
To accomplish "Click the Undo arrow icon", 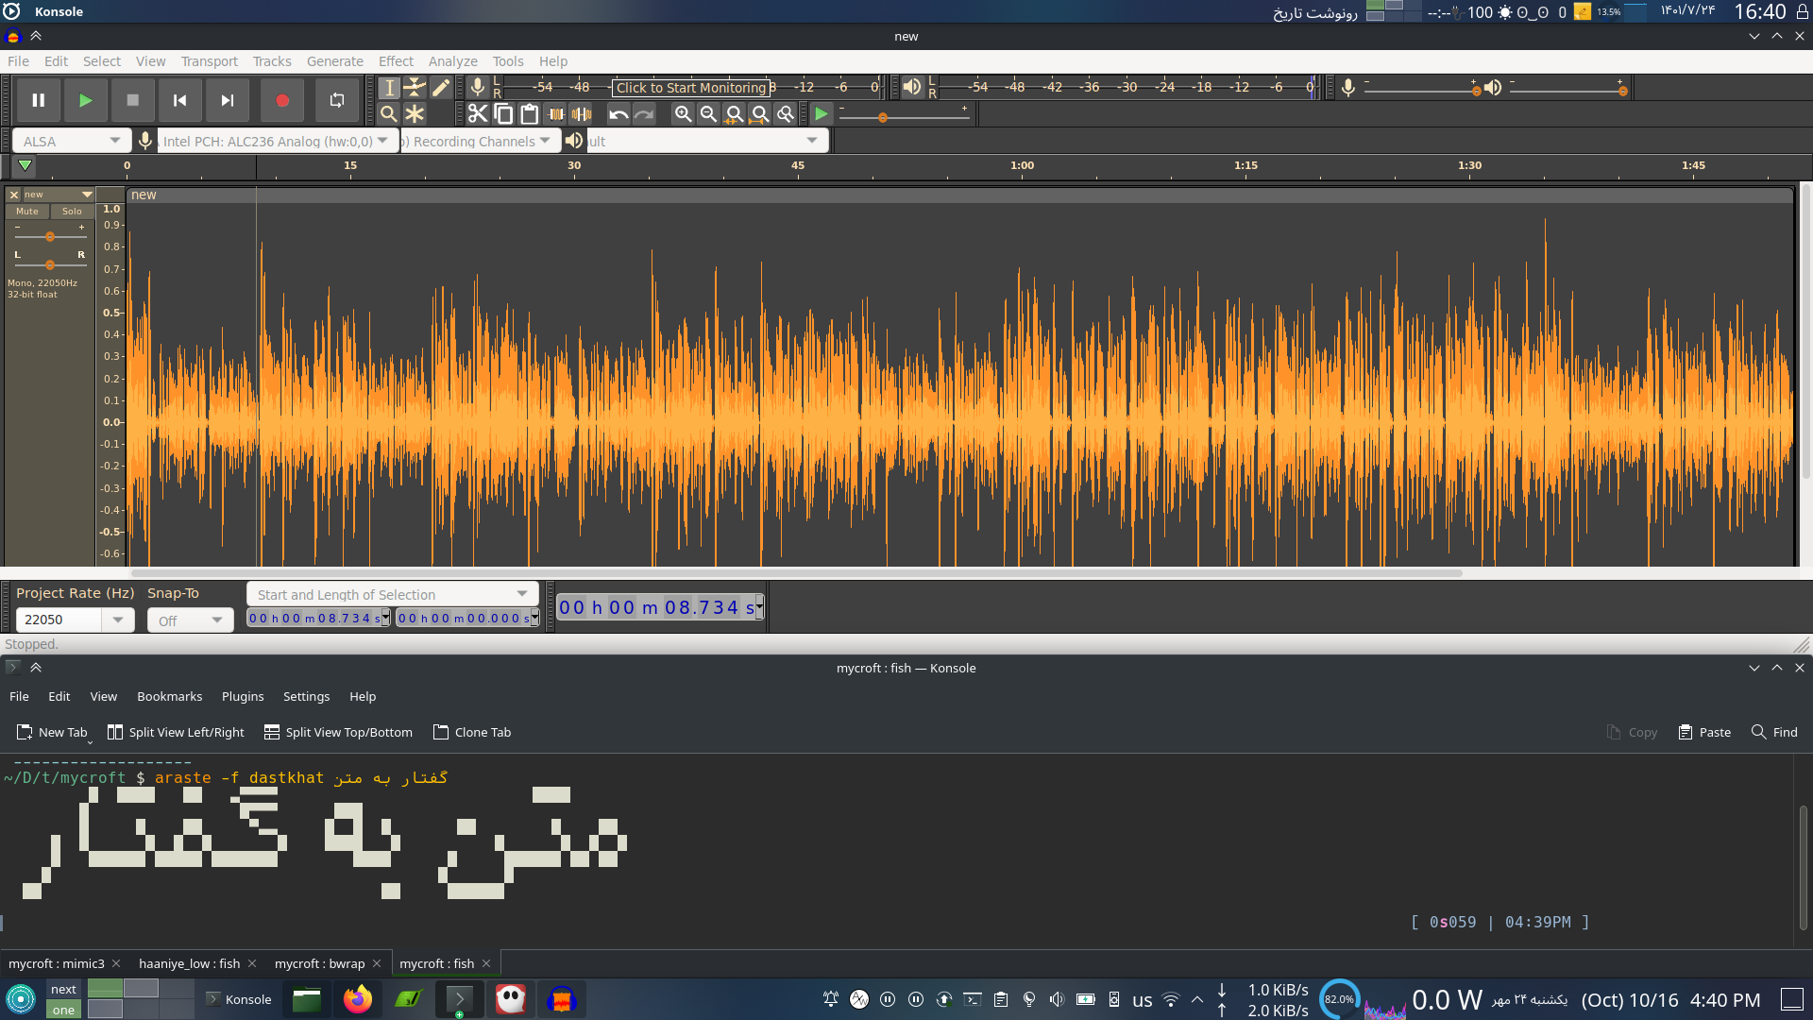I will (618, 114).
